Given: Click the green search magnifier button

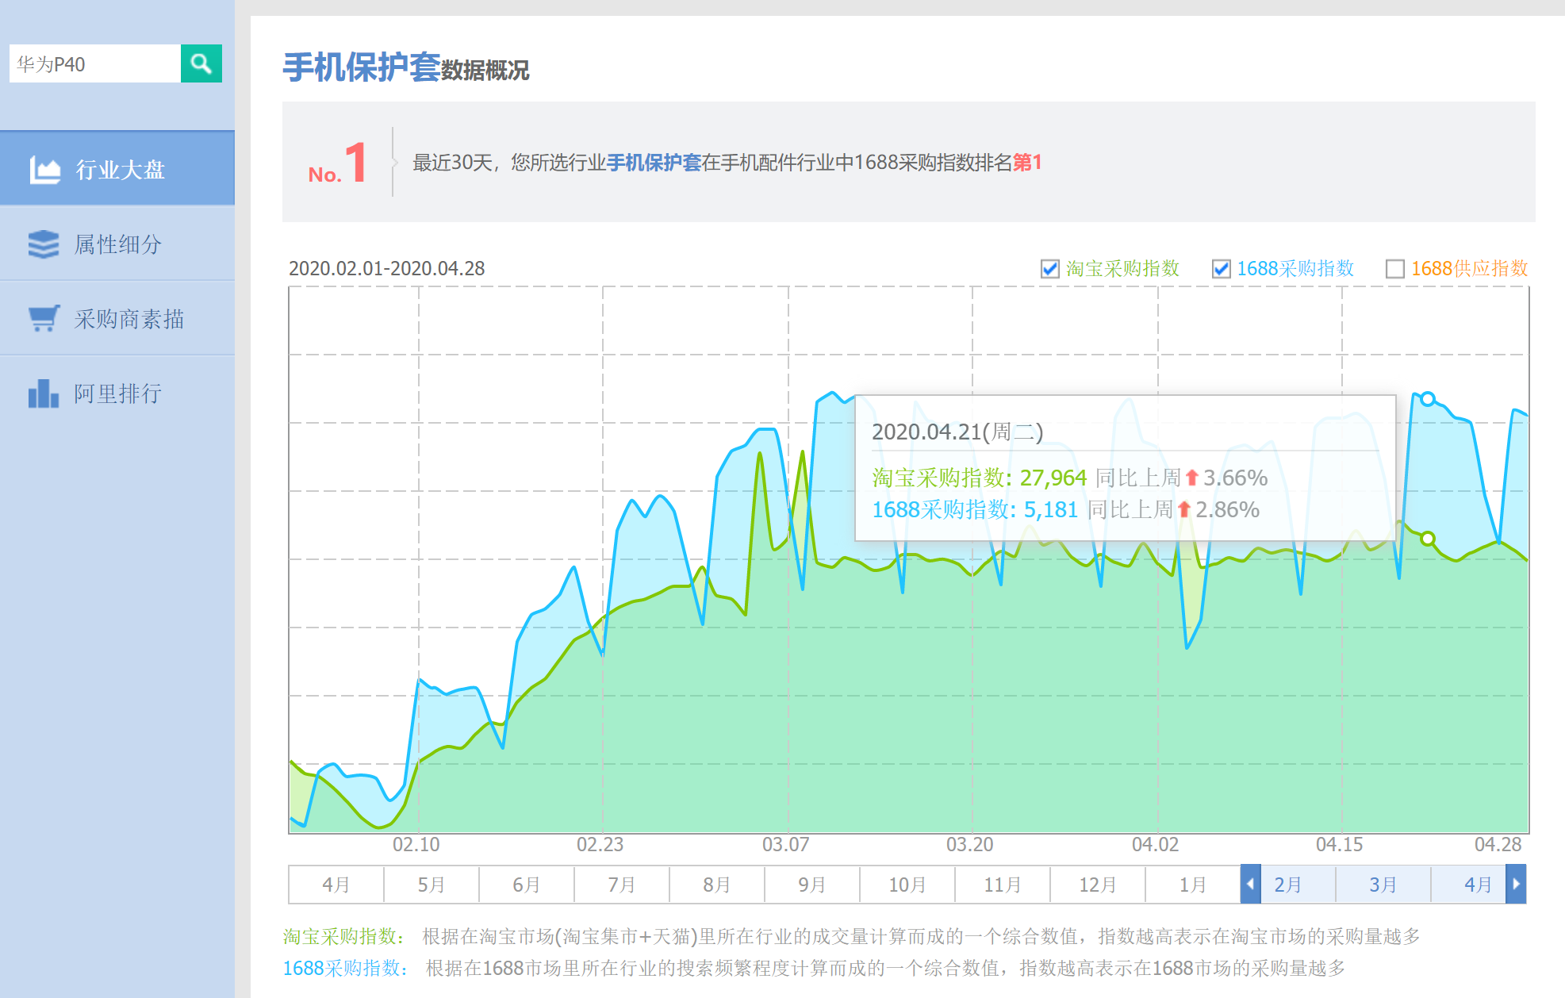Looking at the screenshot, I should point(201,63).
